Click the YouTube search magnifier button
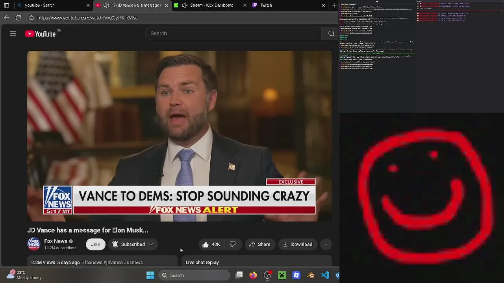Image resolution: width=504 pixels, height=283 pixels. [x=331, y=33]
